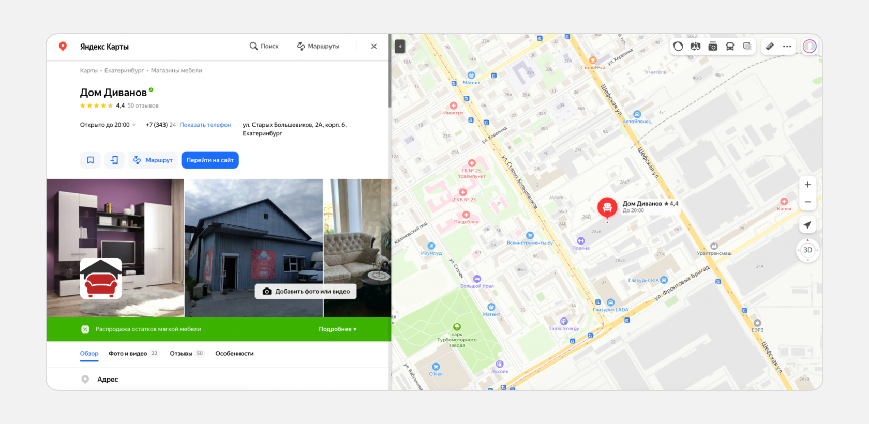Save Дом Диванов to bookmarks
This screenshot has height=424, width=869.
pyautogui.click(x=90, y=160)
